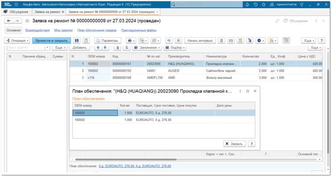
Task: Post the document icon next to save
Action: [86, 40]
